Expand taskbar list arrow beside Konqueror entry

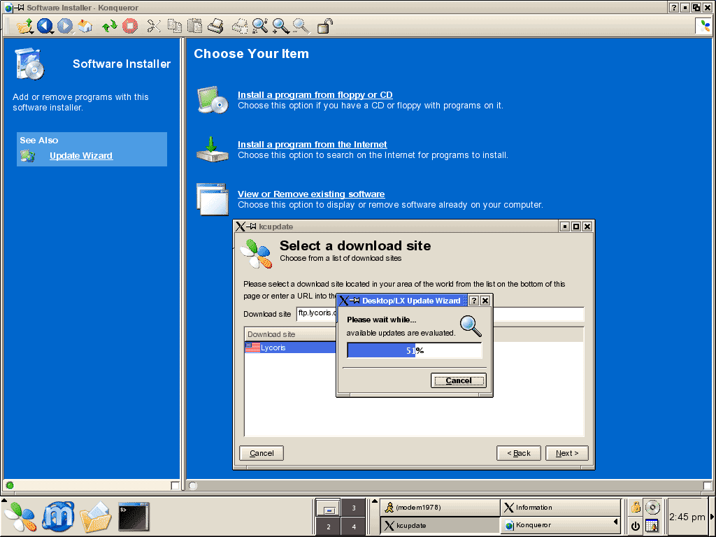[616, 522]
